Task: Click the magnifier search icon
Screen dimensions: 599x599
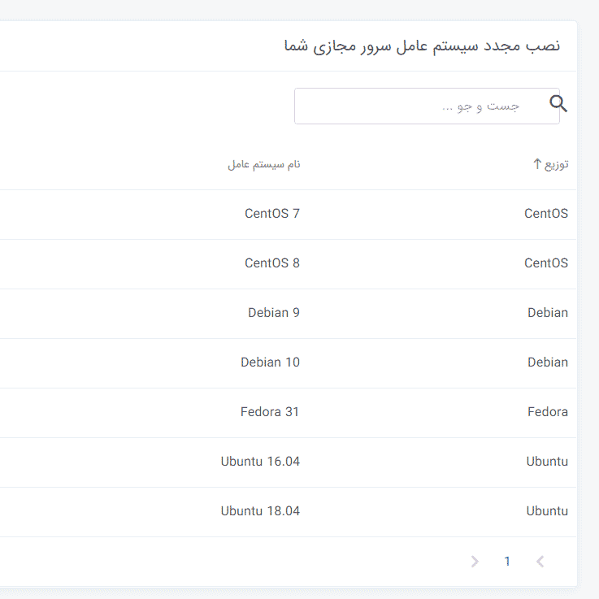Action: (x=558, y=103)
